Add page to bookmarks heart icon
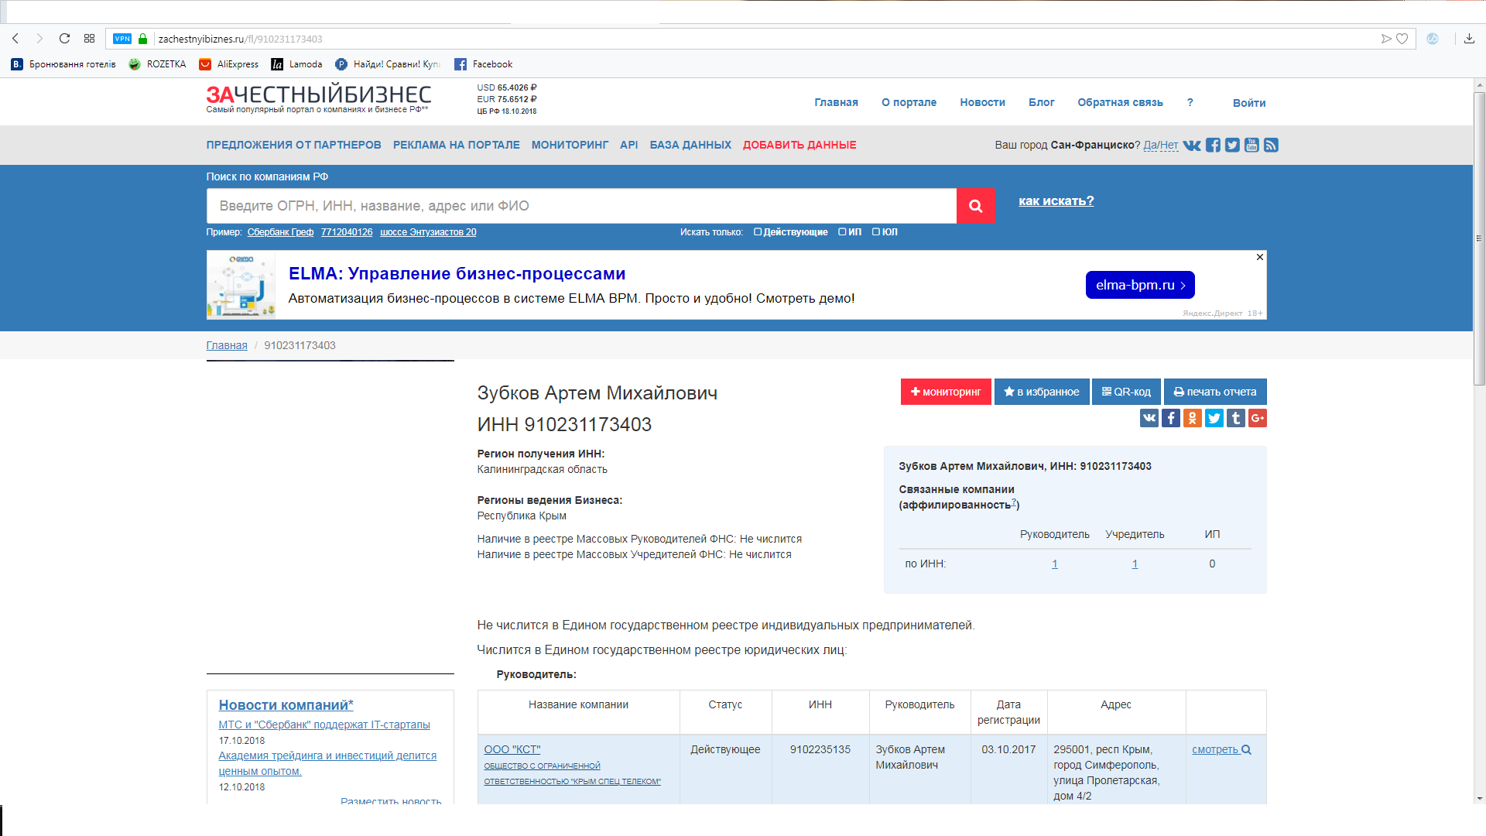1486x836 pixels. tap(1402, 39)
